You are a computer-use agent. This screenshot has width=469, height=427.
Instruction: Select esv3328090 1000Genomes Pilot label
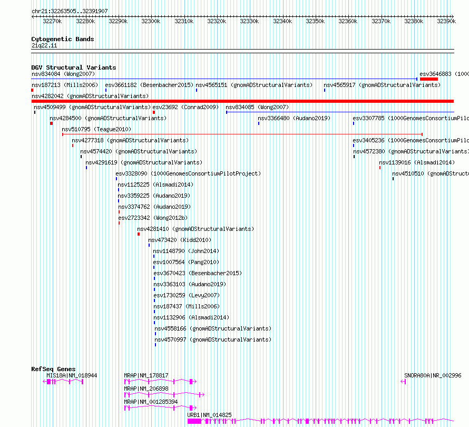pyautogui.click(x=188, y=173)
